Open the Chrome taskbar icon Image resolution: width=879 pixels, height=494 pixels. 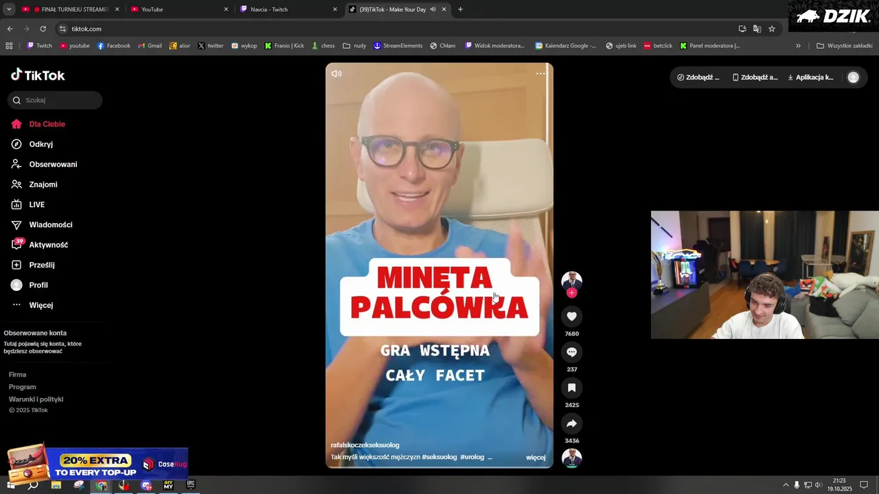click(x=102, y=485)
